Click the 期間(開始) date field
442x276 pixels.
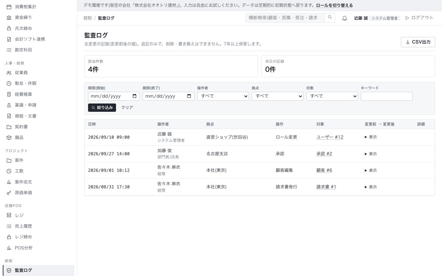point(114,96)
